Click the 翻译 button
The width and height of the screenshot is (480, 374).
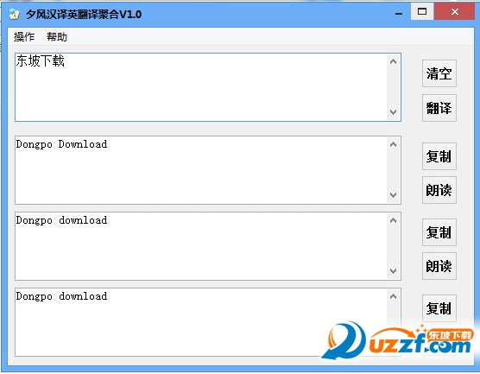point(439,108)
